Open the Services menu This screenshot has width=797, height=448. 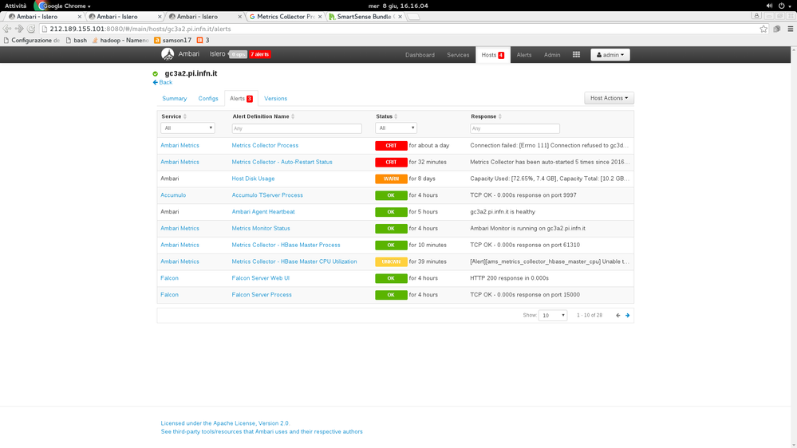458,55
